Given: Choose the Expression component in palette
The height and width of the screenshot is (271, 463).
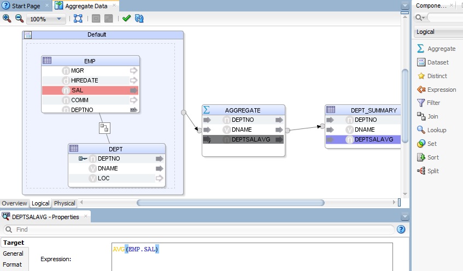Looking at the screenshot, I should pos(436,90).
